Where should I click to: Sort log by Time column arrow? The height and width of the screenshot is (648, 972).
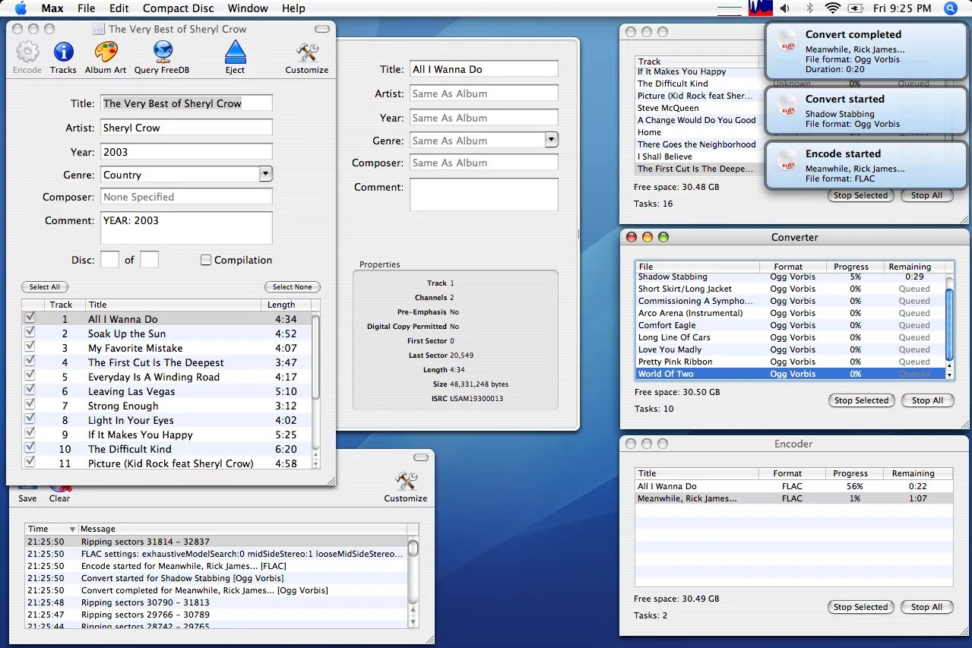[x=73, y=529]
